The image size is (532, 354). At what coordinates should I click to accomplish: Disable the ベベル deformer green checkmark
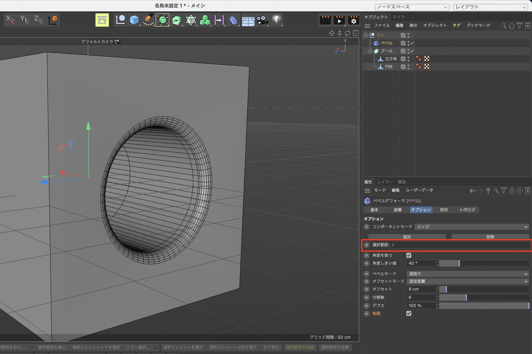(412, 43)
